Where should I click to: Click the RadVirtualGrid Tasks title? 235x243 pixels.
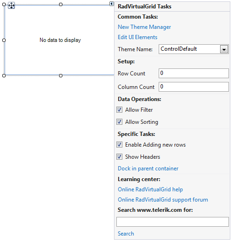[x=144, y=7]
